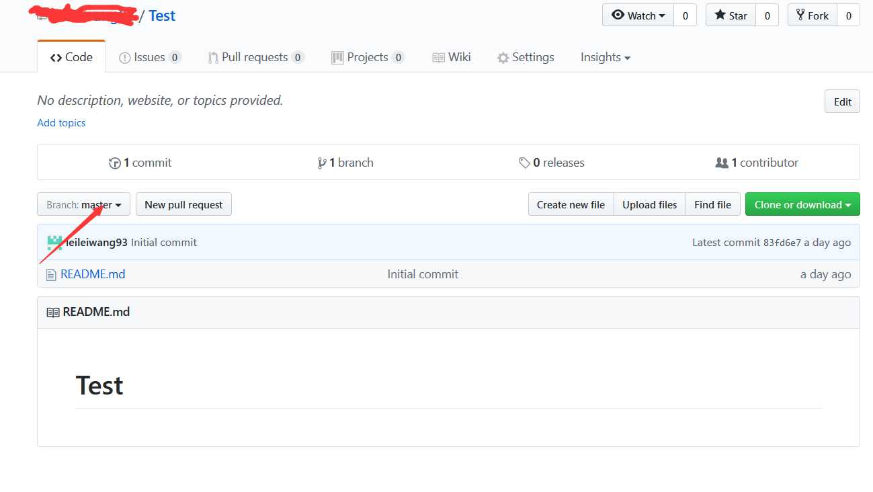Viewport: 873px width, 492px height.
Task: Fork the Test repository
Action: coord(812,15)
